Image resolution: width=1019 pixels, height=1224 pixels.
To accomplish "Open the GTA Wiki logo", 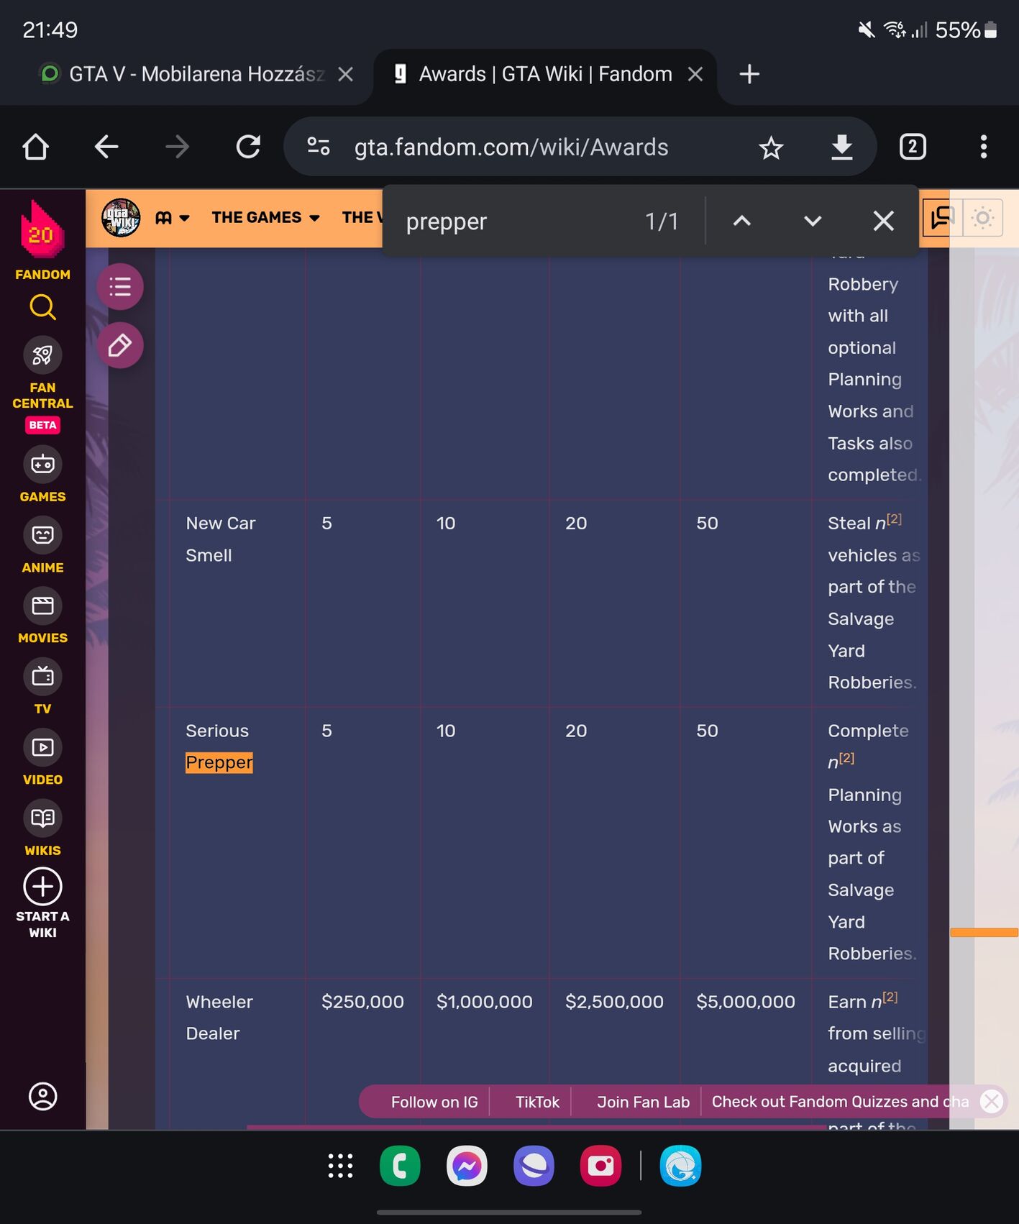I will click(121, 217).
